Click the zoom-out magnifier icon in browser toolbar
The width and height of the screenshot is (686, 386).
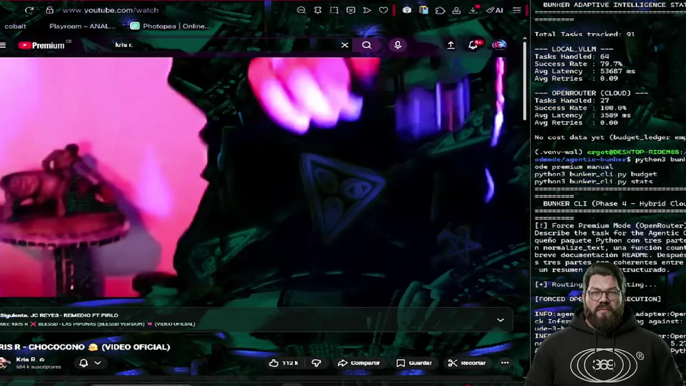301,10
